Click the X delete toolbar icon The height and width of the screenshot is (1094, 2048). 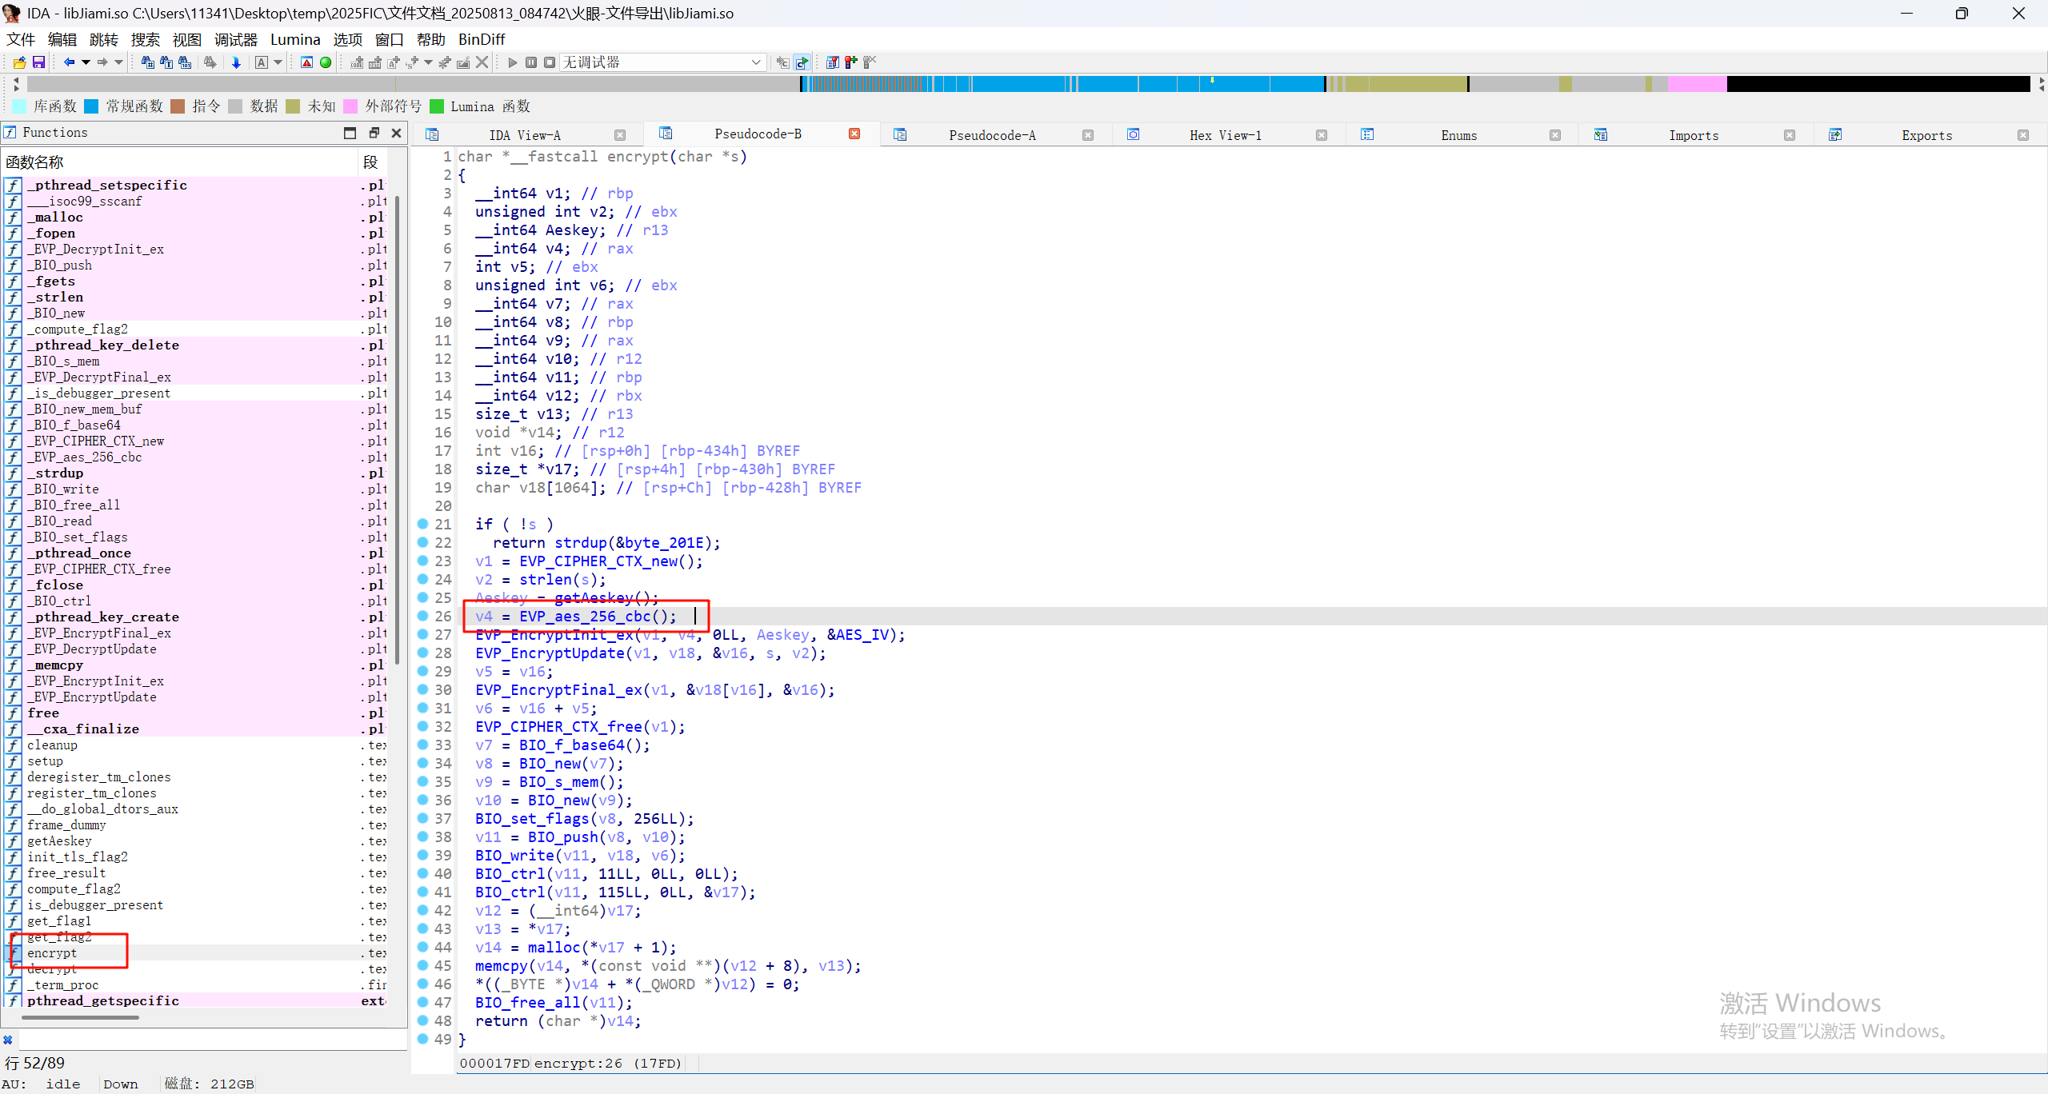(x=482, y=62)
